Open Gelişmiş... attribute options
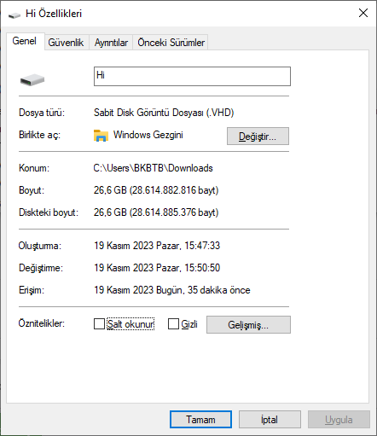This screenshot has width=377, height=436. tap(248, 324)
